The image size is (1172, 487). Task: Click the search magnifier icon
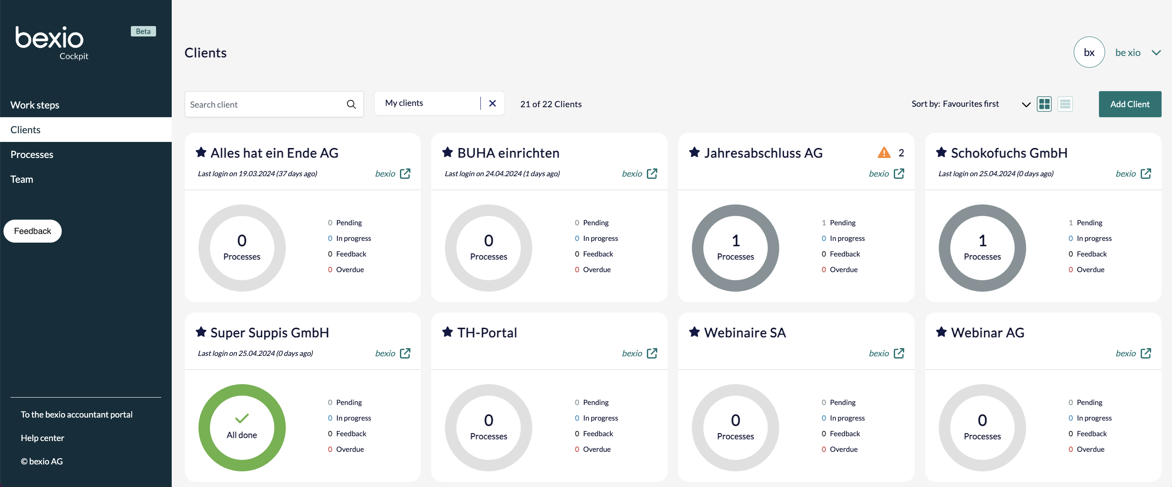(351, 105)
